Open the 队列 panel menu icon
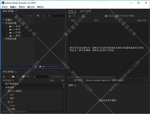The height and width of the screenshot is (114, 150). pyautogui.click(x=75, y=11)
